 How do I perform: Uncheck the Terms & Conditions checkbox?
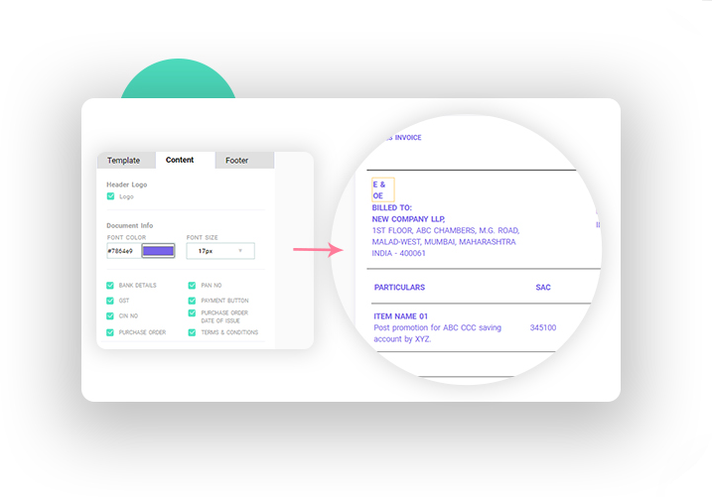192,332
